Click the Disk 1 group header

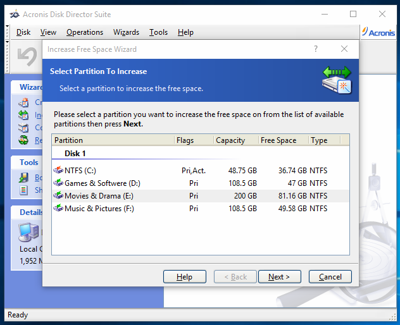click(75, 154)
